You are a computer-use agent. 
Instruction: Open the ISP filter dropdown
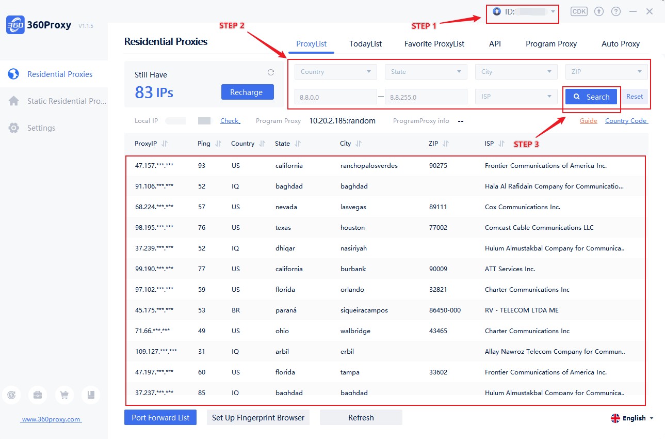pos(516,97)
